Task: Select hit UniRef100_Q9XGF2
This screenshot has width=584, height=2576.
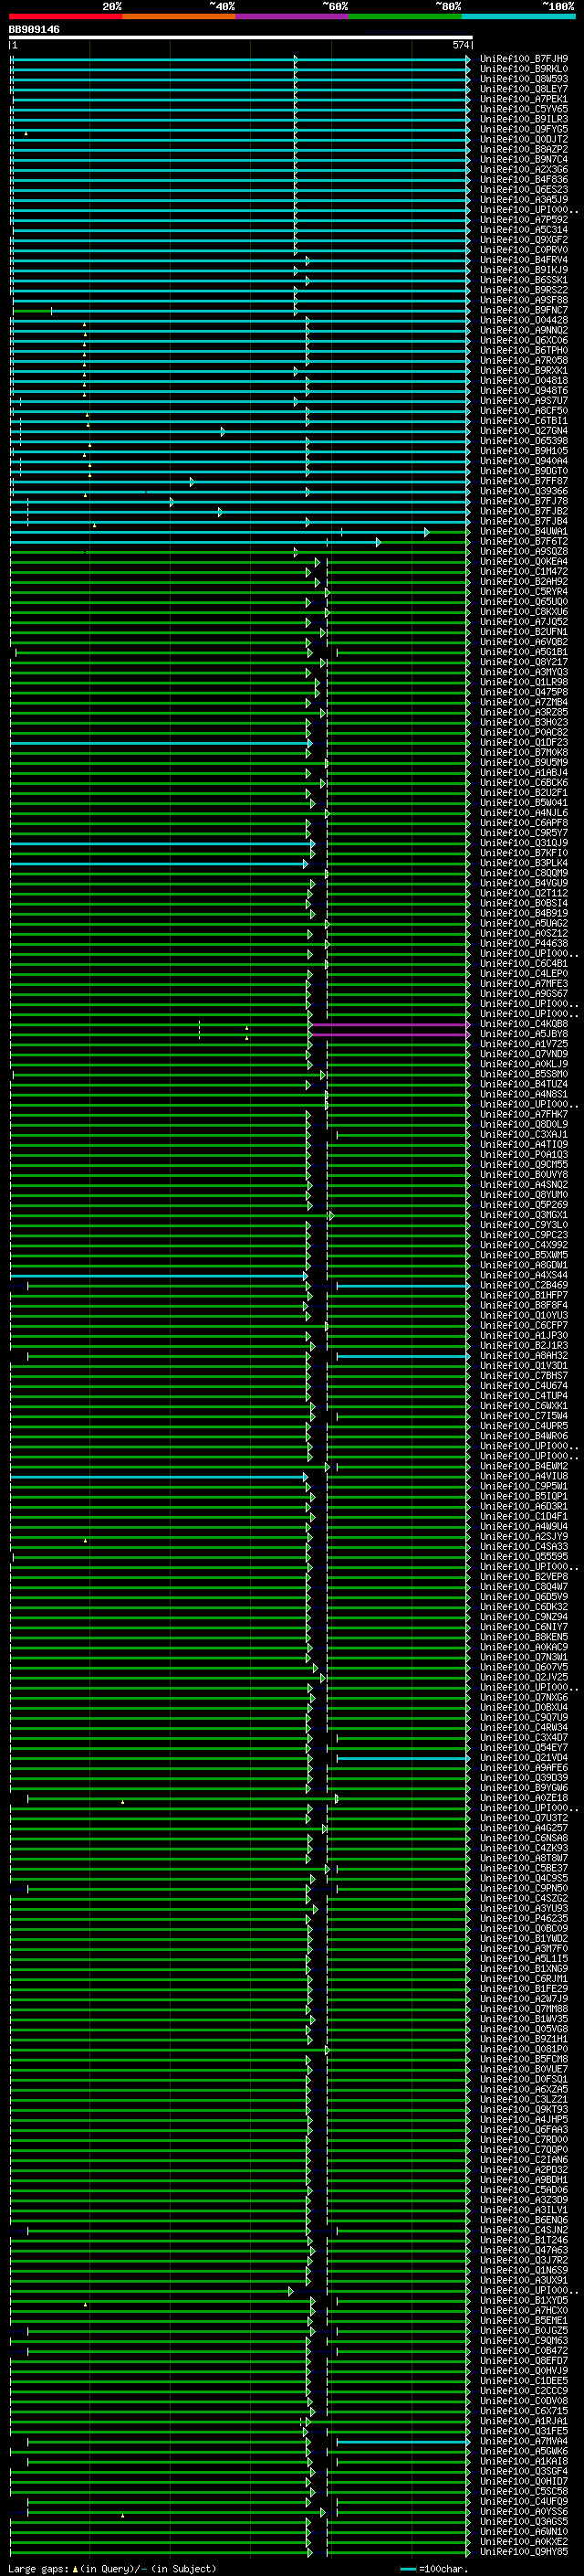Action: [524, 240]
